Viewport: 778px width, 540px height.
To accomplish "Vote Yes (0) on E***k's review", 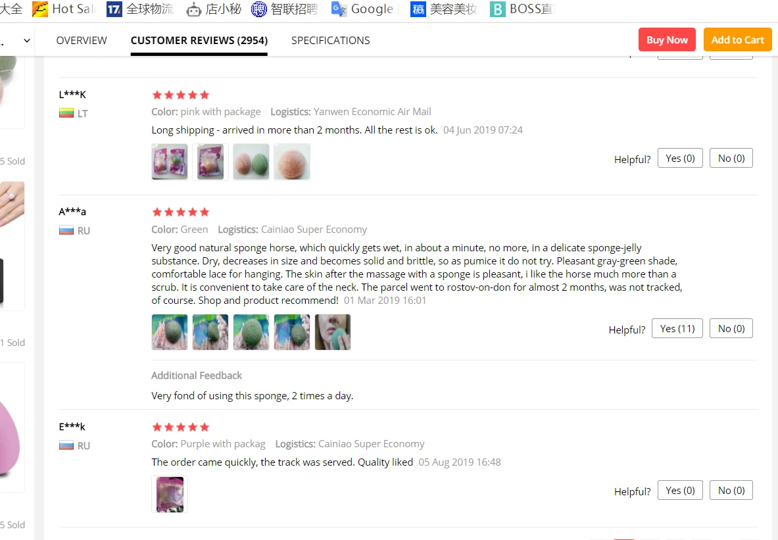I will [680, 491].
